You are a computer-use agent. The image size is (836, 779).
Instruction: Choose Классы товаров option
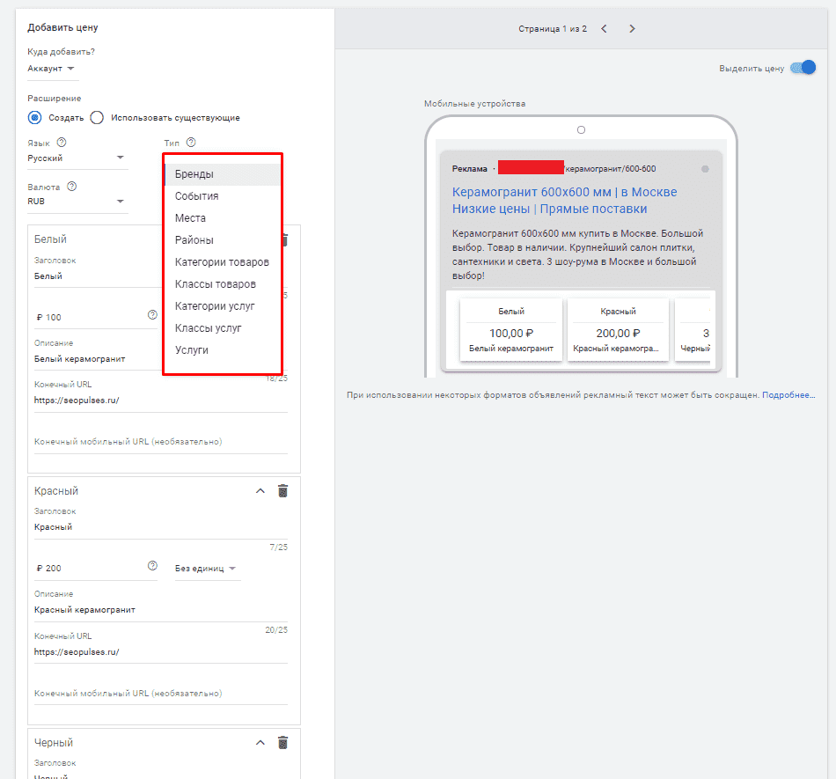pyautogui.click(x=223, y=284)
